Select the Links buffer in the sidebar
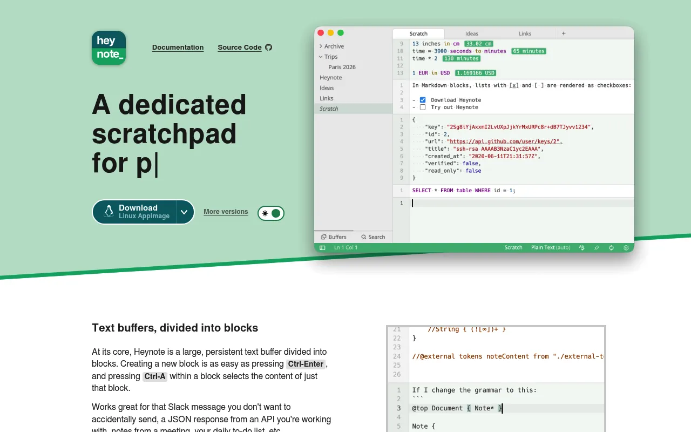691x432 pixels. click(353, 98)
